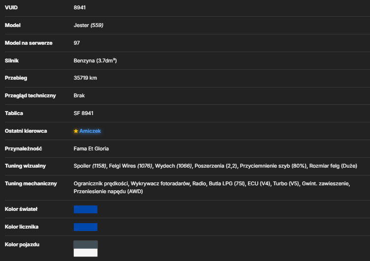
Task: Click Butla LPG (75l) entry
Action: pos(226,183)
